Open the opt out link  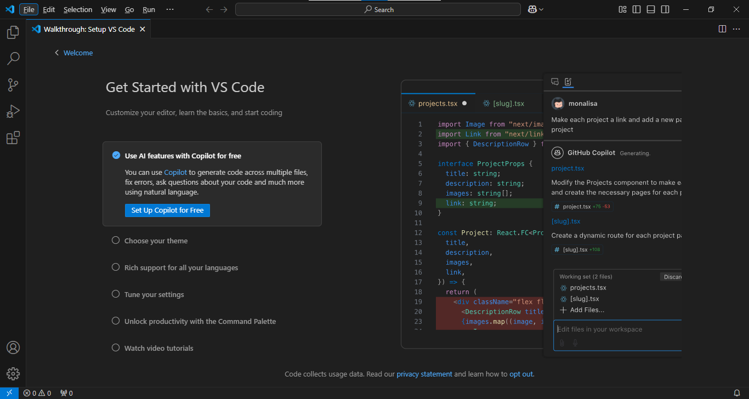click(x=521, y=374)
